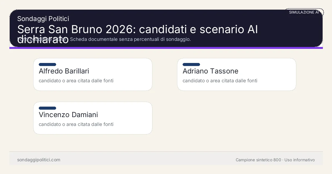Viewport: 332px width, 174px height.
Task: Click the description text under Alfredo Barillari
Action: tap(76, 81)
